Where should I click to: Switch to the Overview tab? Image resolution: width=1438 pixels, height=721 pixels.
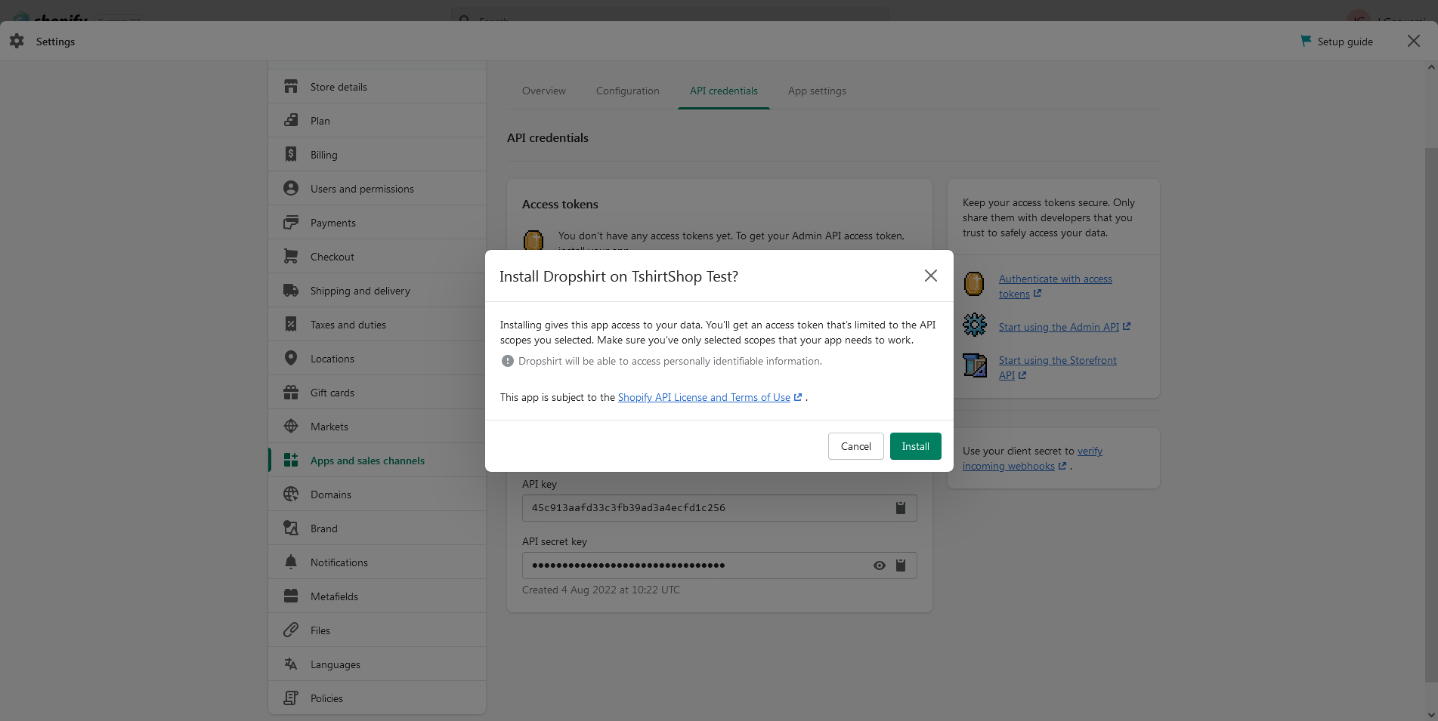click(x=544, y=91)
